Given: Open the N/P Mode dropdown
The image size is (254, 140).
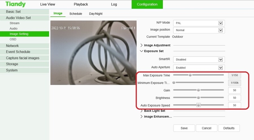Looking at the screenshot, I should coord(199,23).
